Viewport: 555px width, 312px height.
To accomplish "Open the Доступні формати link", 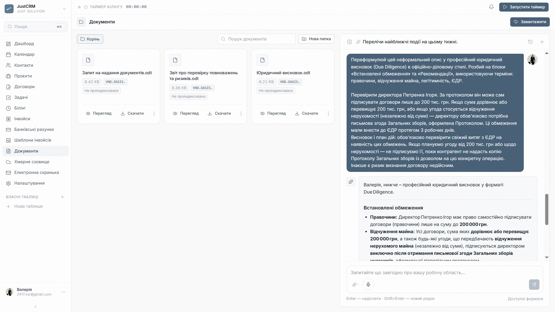I will click(525, 299).
